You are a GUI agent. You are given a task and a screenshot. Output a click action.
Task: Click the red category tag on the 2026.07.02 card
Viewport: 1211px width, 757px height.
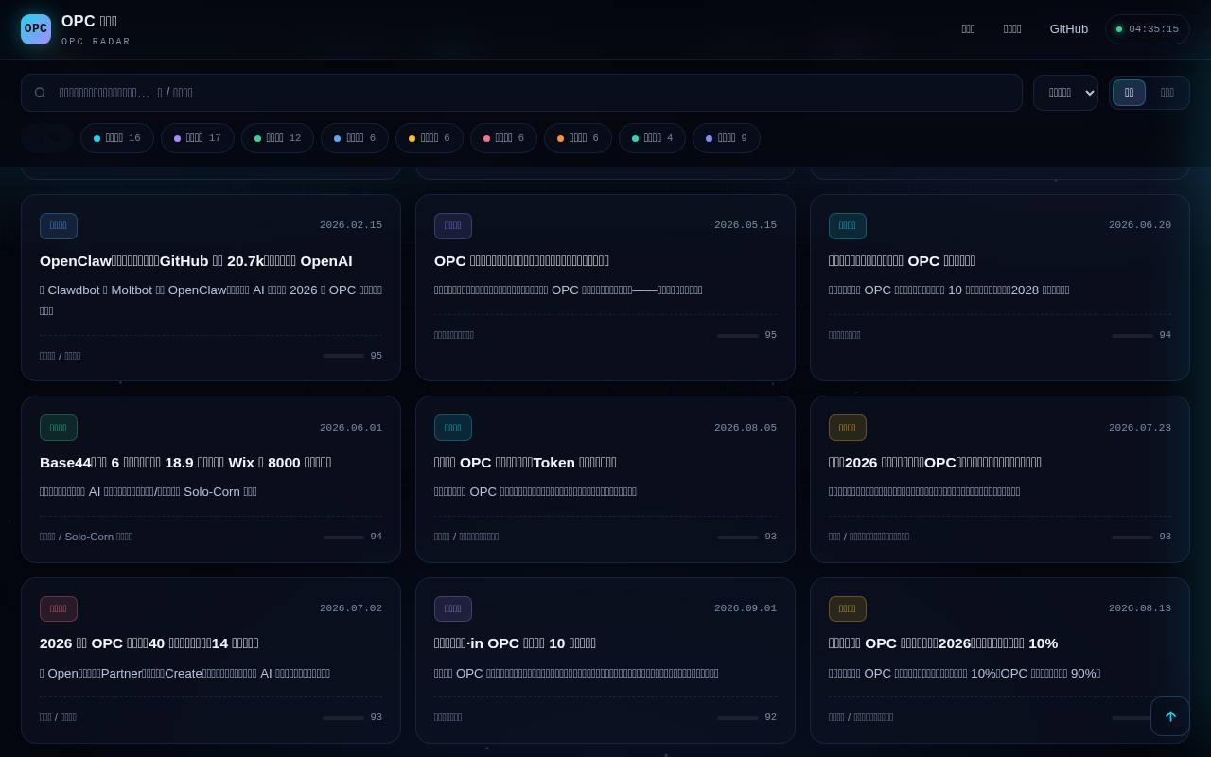coord(59,608)
